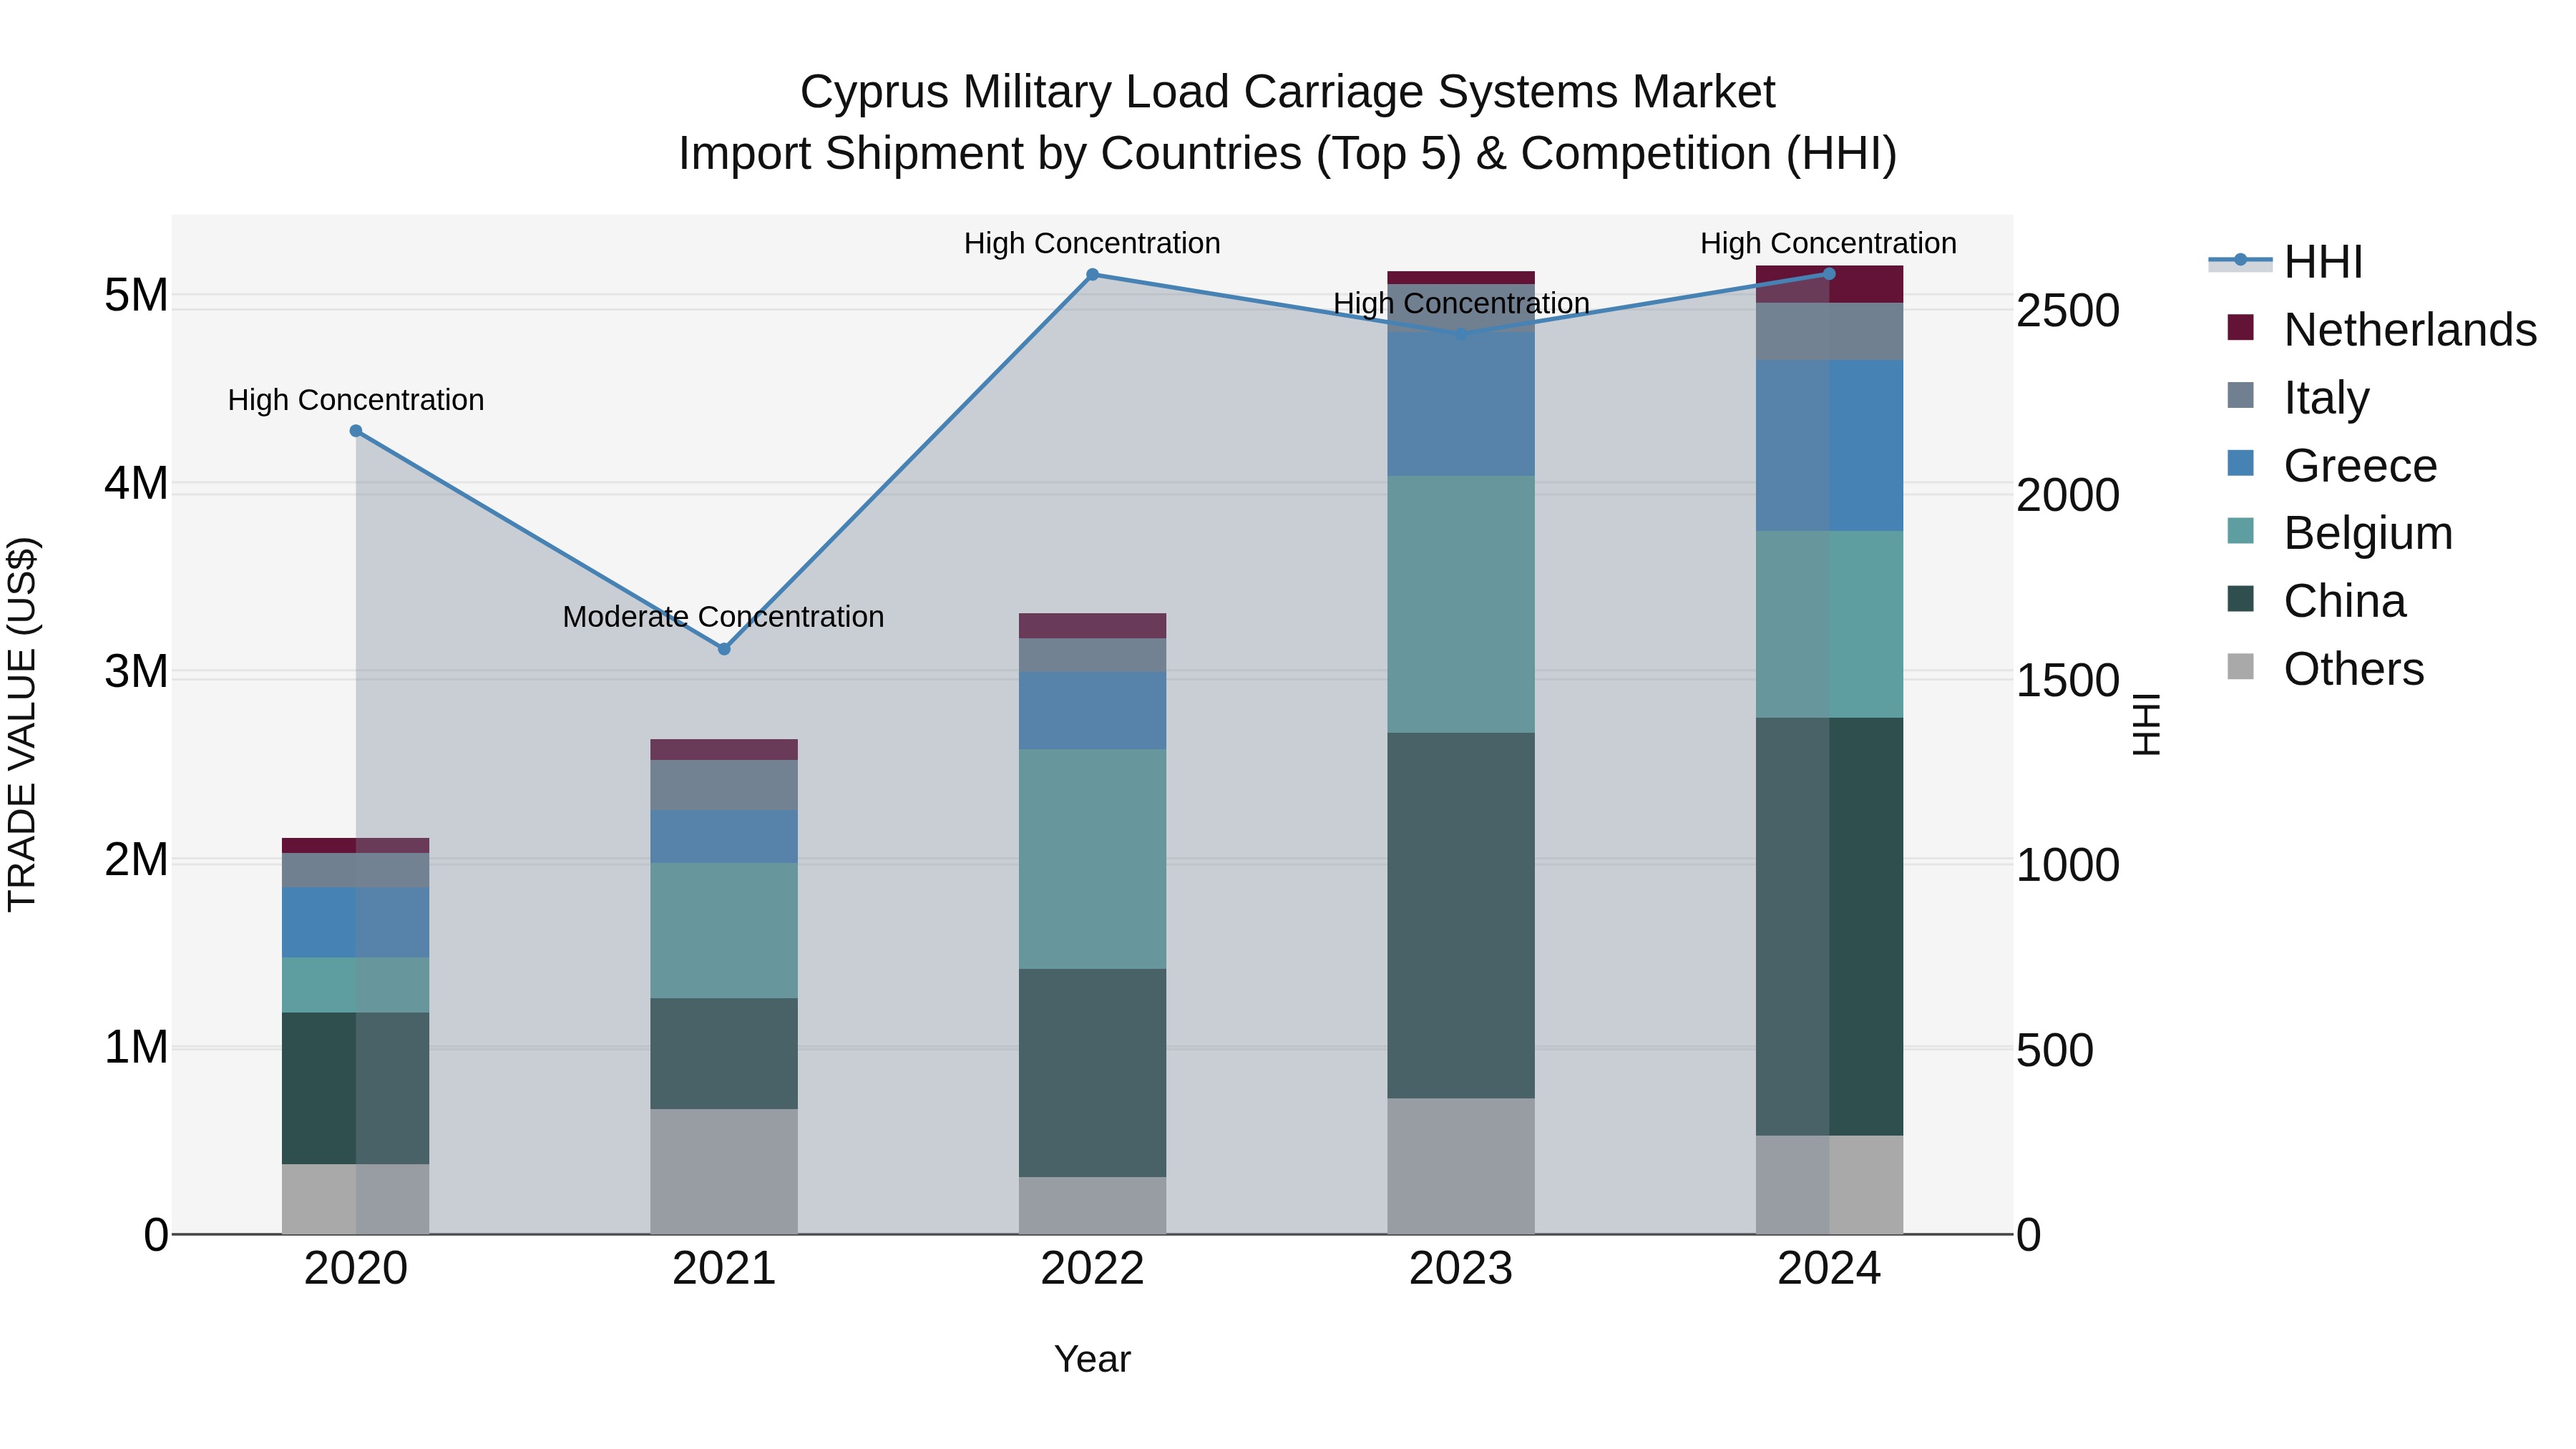Screen dimensions: 2576x1449
Task: Click the 3M tick on the left axis
Action: 136,671
